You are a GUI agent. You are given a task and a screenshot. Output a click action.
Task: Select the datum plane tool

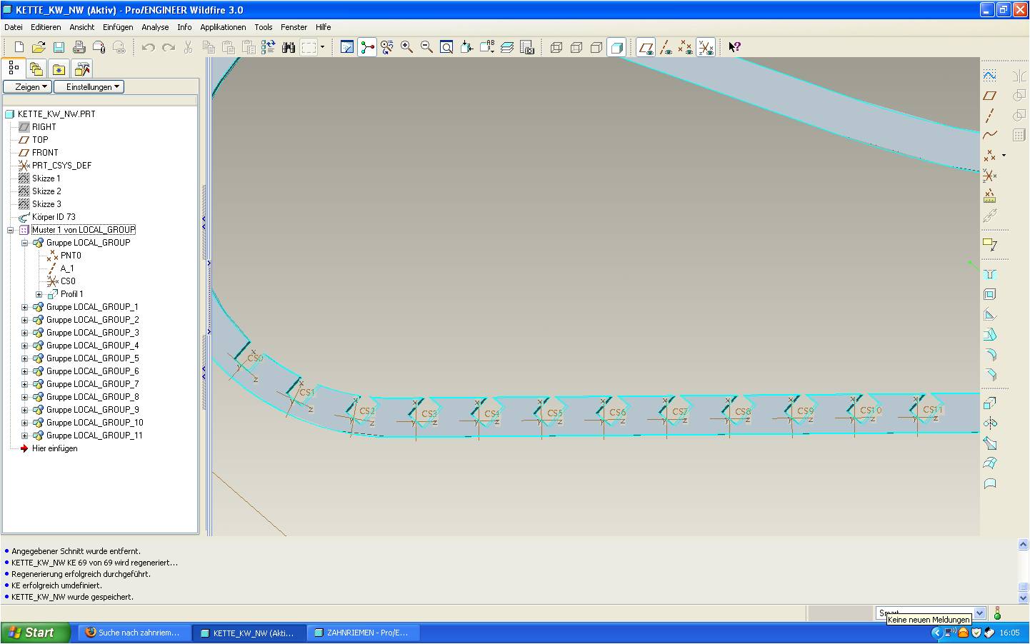coord(989,96)
